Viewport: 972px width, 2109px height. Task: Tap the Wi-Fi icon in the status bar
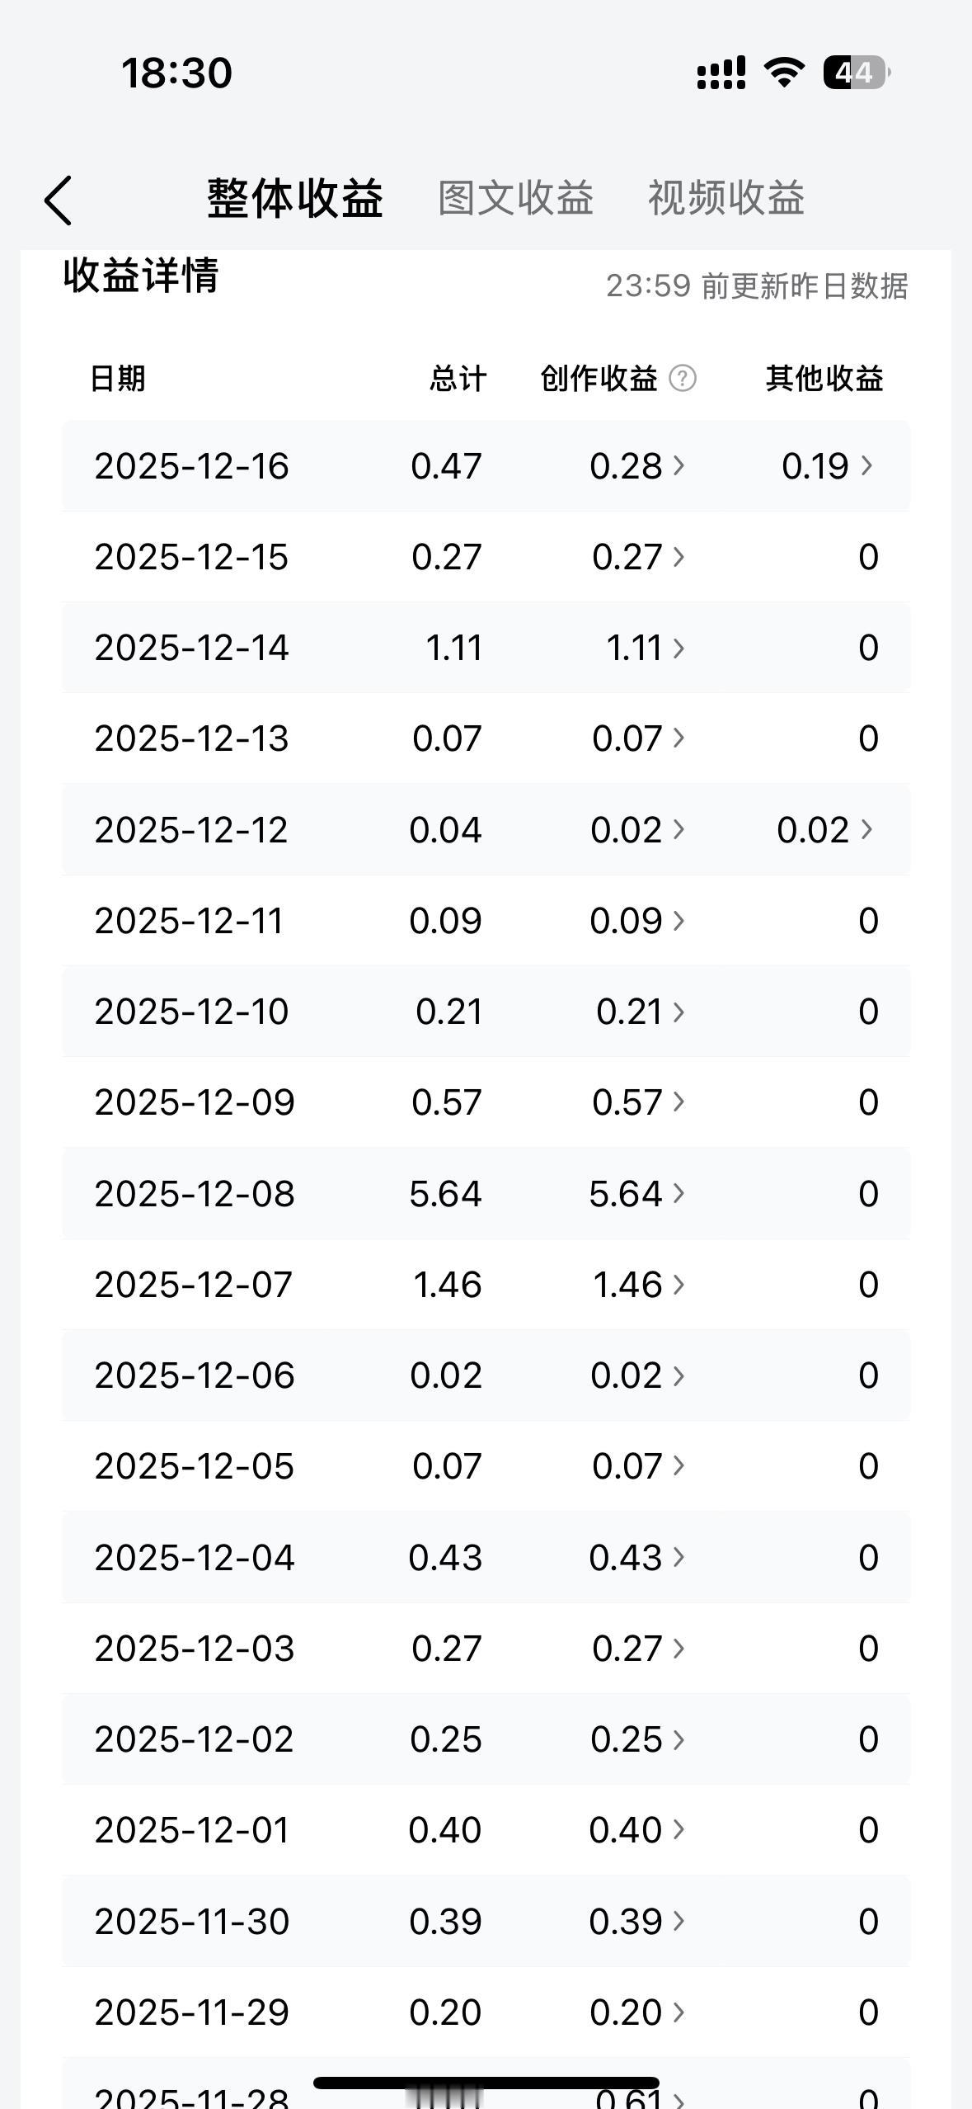coord(784,73)
